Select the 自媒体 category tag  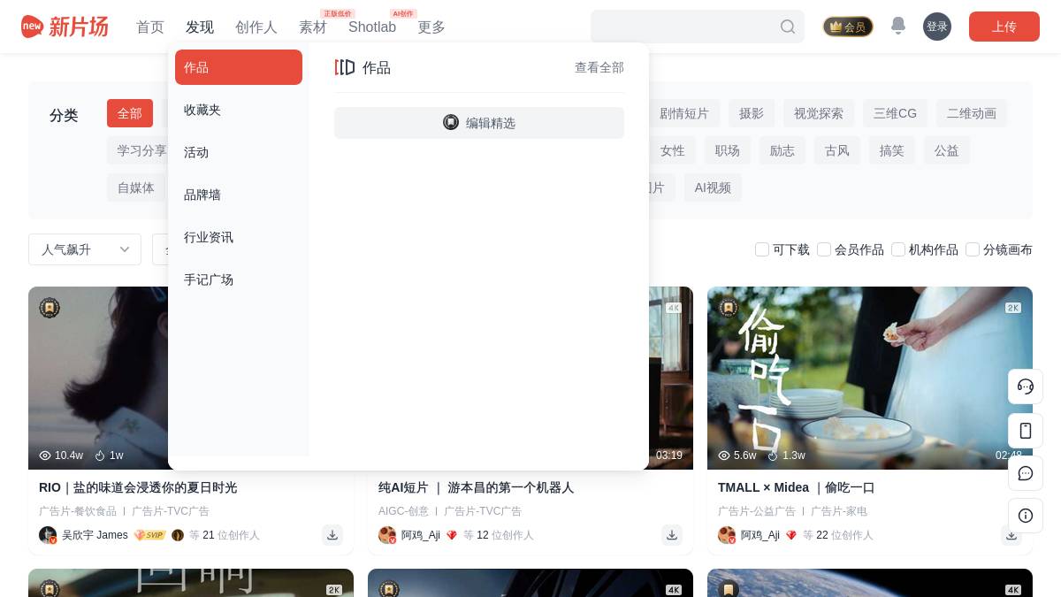click(x=136, y=188)
